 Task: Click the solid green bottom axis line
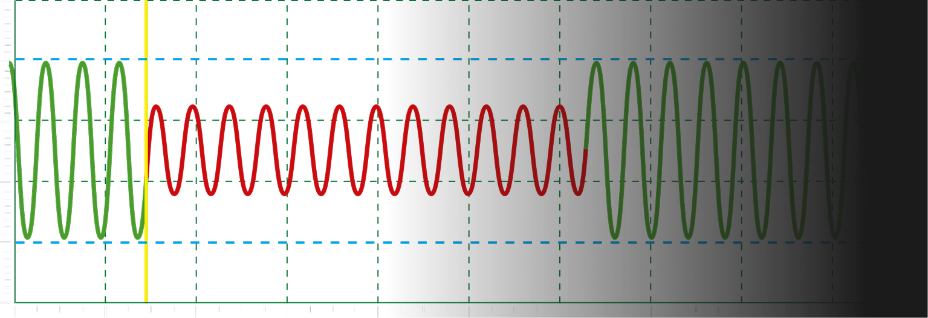(x=242, y=302)
